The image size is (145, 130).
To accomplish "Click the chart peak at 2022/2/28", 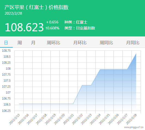I will click(x=136, y=54).
